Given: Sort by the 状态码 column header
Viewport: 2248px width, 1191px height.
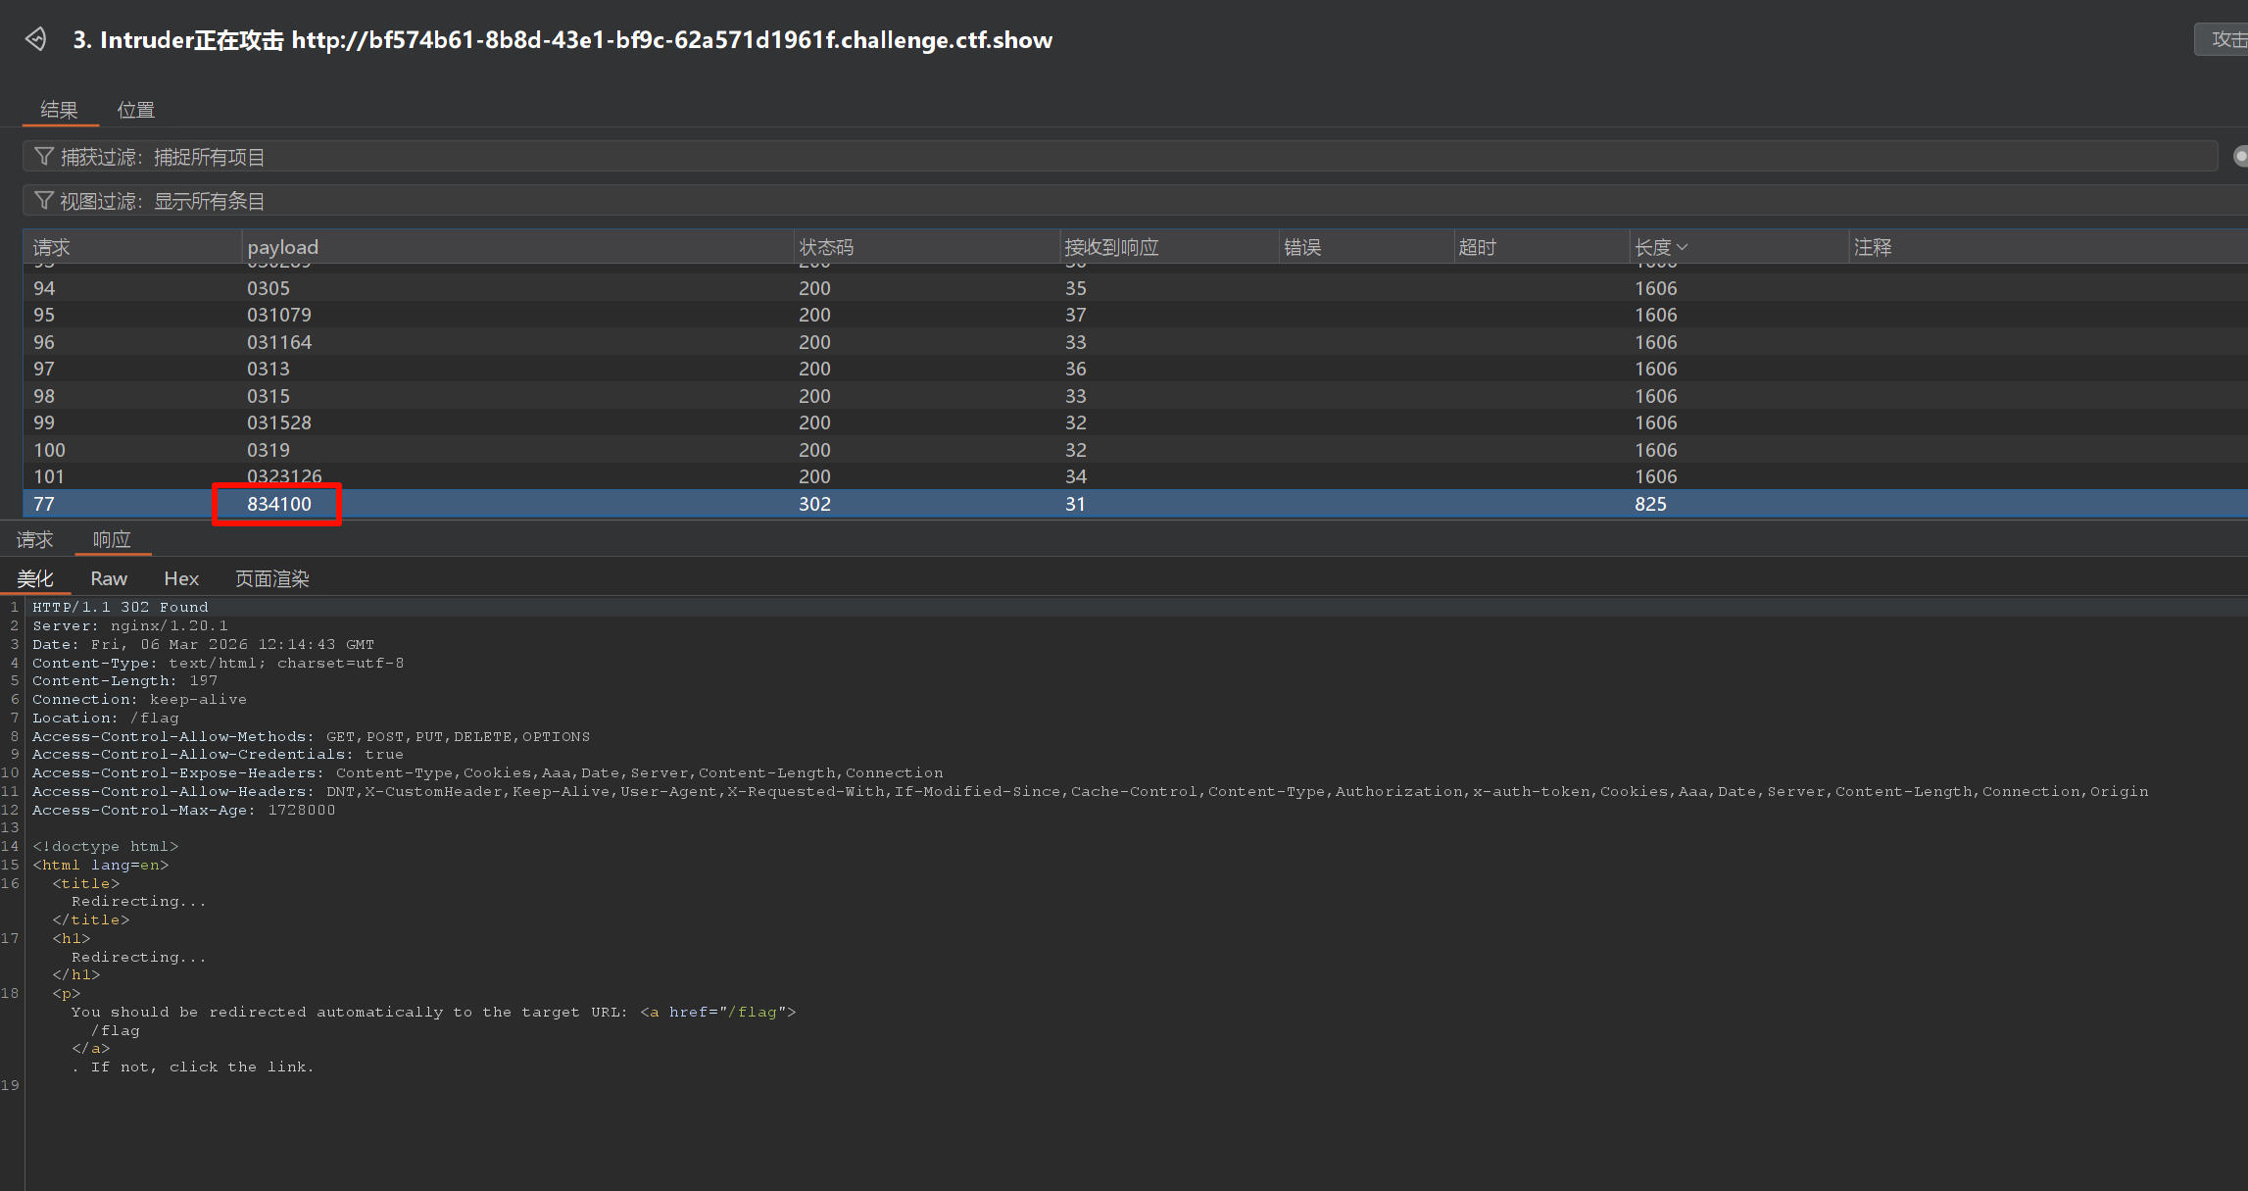Looking at the screenshot, I should pyautogui.click(x=826, y=248).
